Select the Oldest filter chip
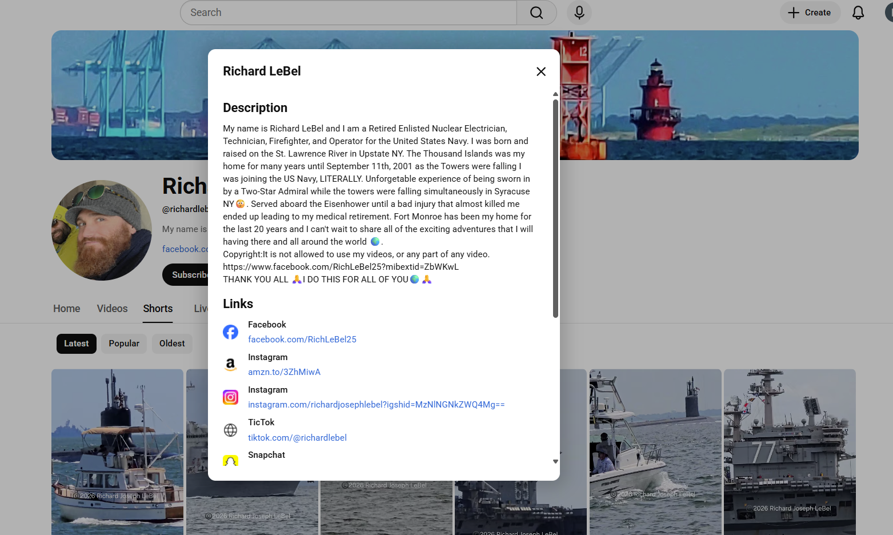Viewport: 893px width, 535px height. pyautogui.click(x=172, y=344)
